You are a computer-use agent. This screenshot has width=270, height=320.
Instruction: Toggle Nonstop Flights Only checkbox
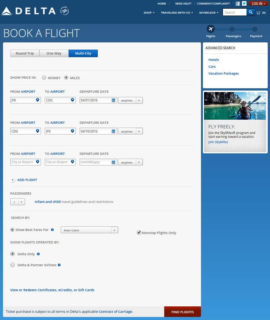click(139, 233)
